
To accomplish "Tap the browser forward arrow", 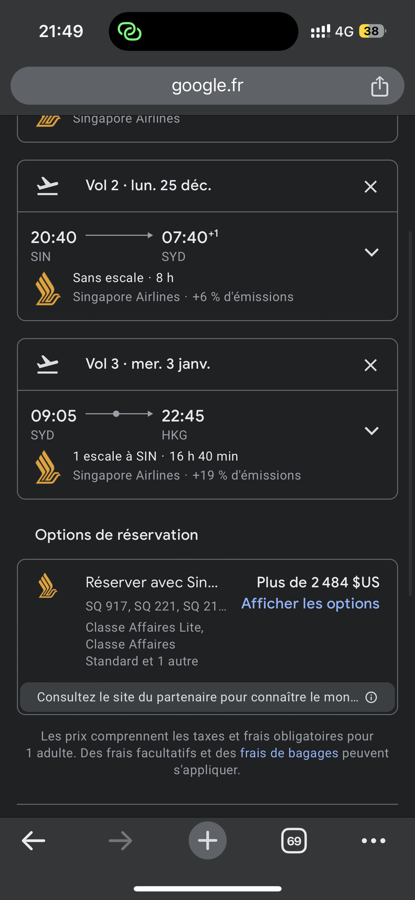I will [x=120, y=841].
